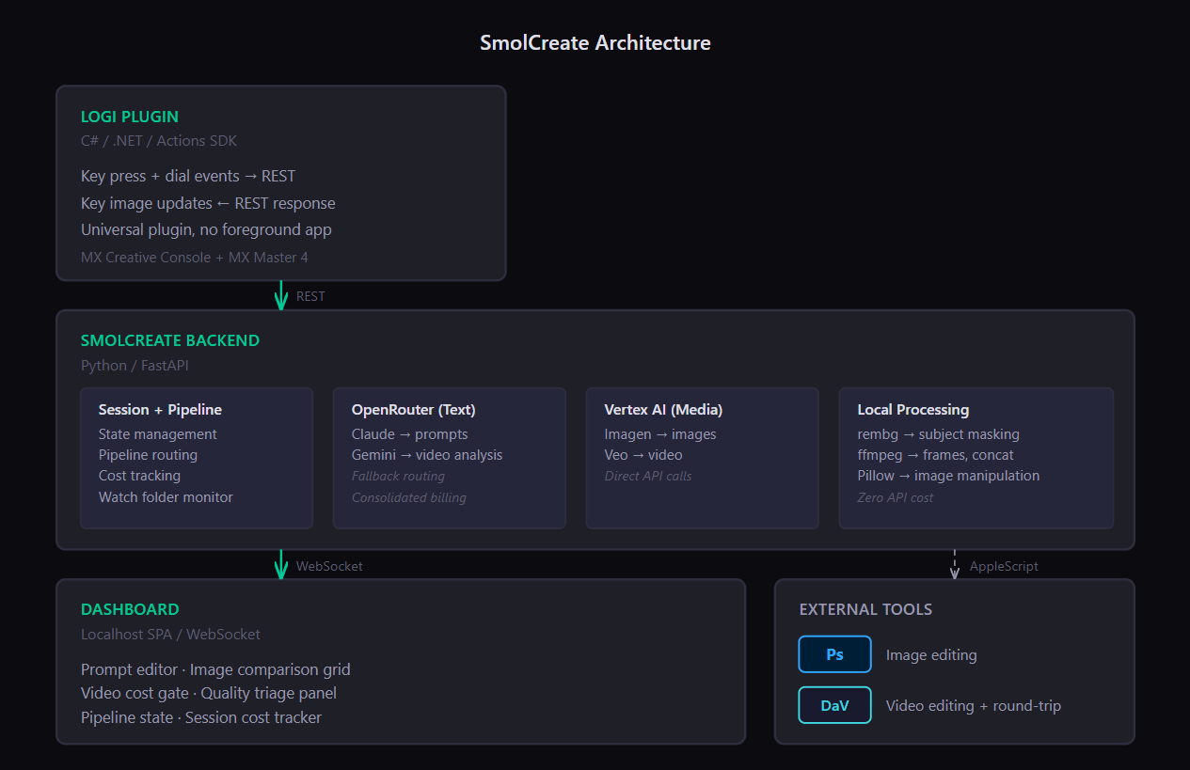Select the OpenRouter (Text) card heading
This screenshot has height=770, width=1190.
[414, 410]
